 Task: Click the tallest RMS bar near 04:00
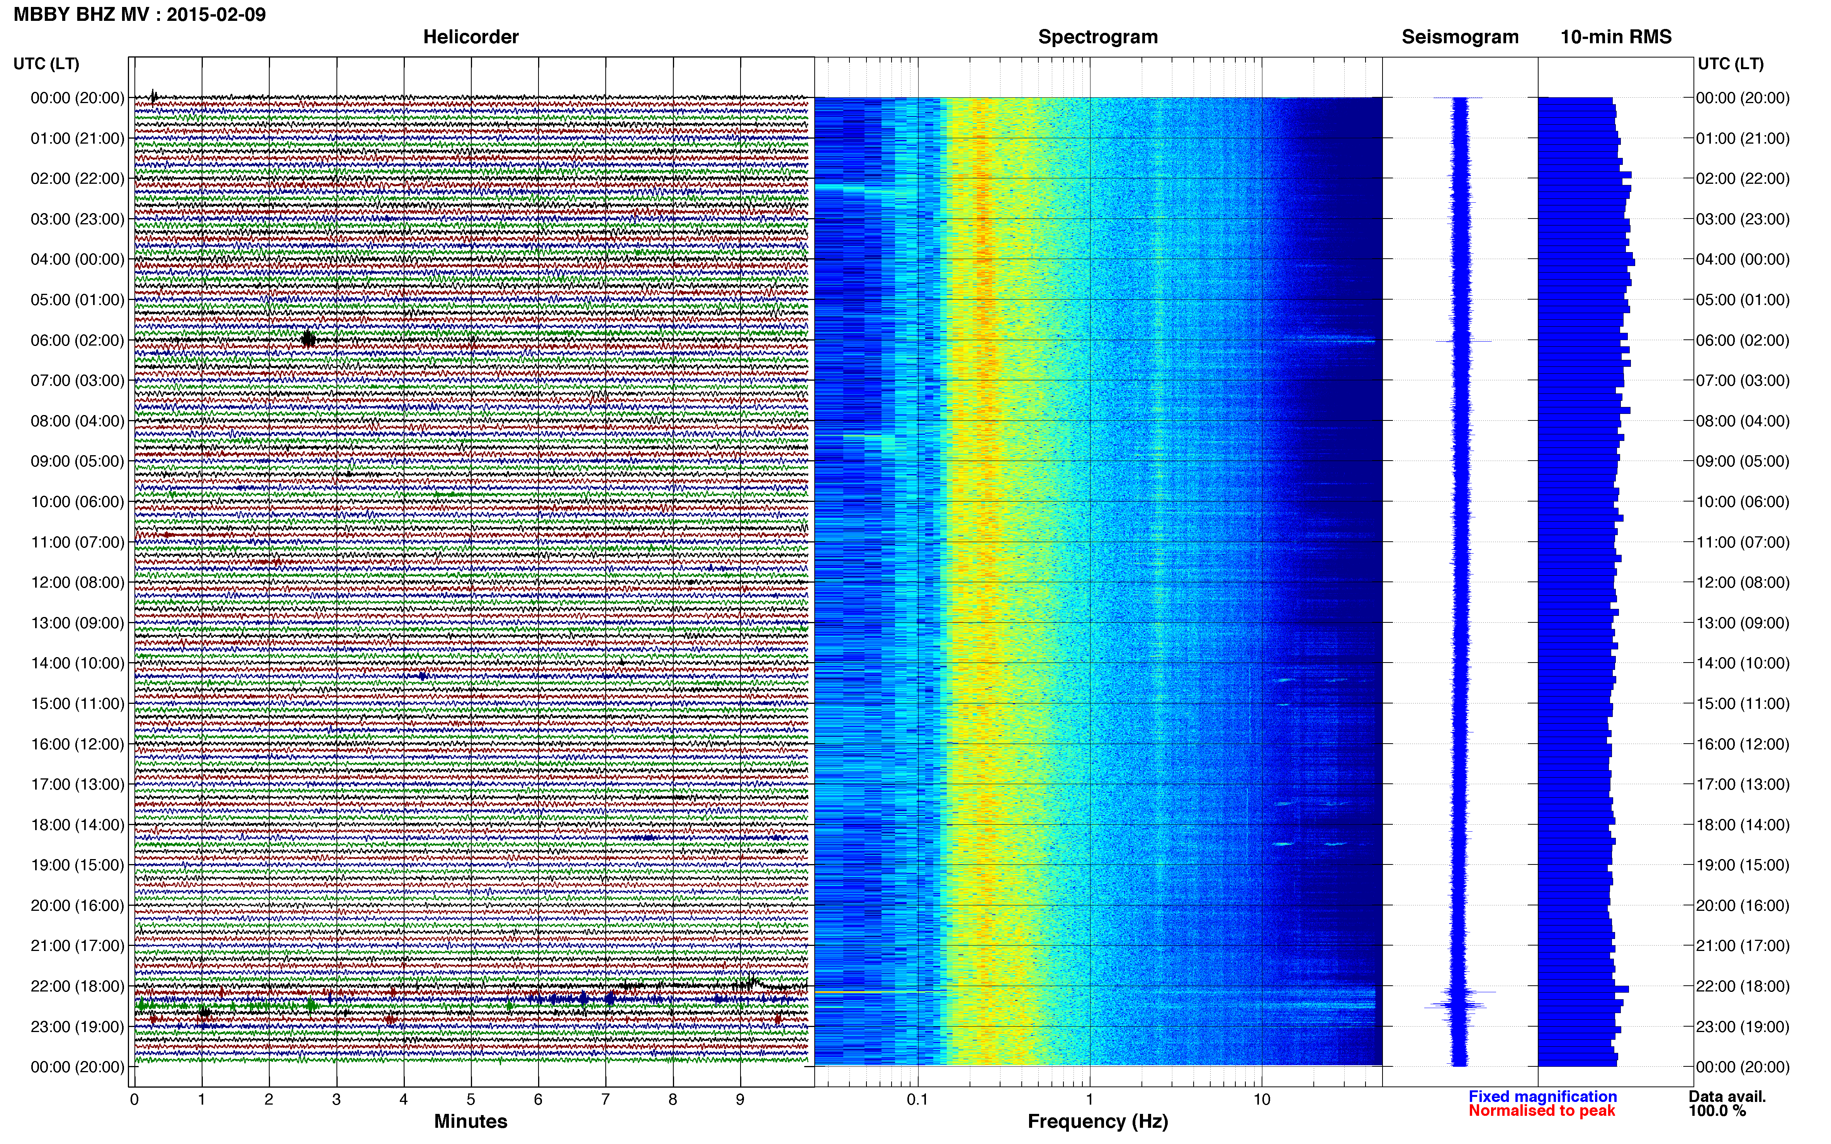tap(1586, 263)
